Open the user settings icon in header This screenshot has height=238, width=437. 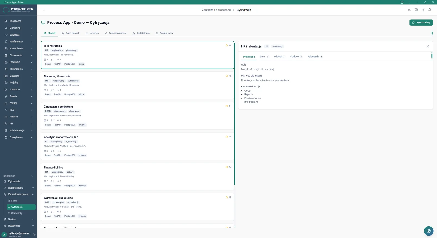[409, 10]
